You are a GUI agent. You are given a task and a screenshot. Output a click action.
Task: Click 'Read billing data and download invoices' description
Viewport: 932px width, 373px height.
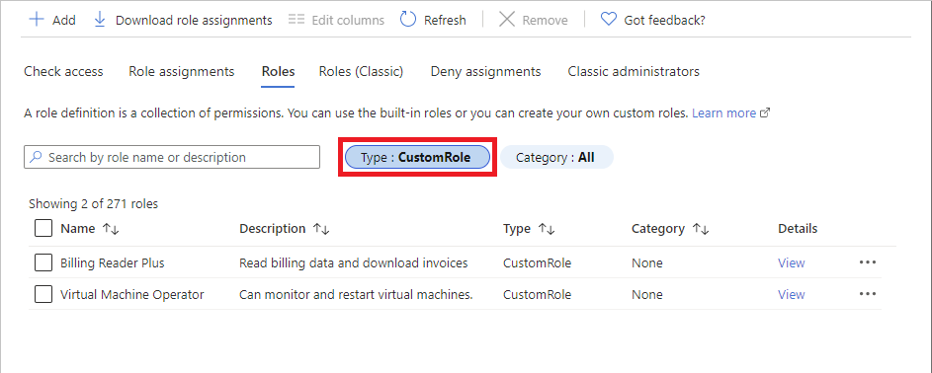click(x=354, y=262)
